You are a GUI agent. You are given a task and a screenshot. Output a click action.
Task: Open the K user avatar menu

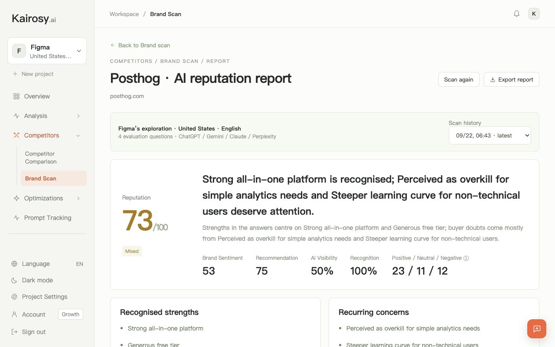coord(534,14)
